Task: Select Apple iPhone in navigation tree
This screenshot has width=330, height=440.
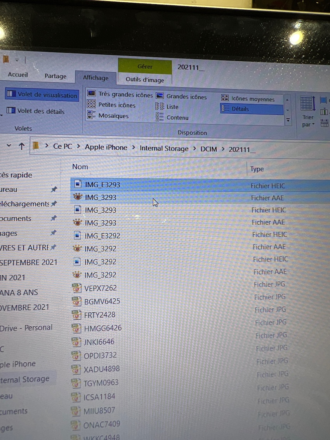Action: coord(18,364)
